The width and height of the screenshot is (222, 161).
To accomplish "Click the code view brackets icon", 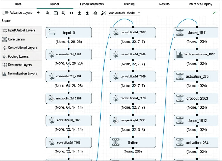I will click(71, 13).
